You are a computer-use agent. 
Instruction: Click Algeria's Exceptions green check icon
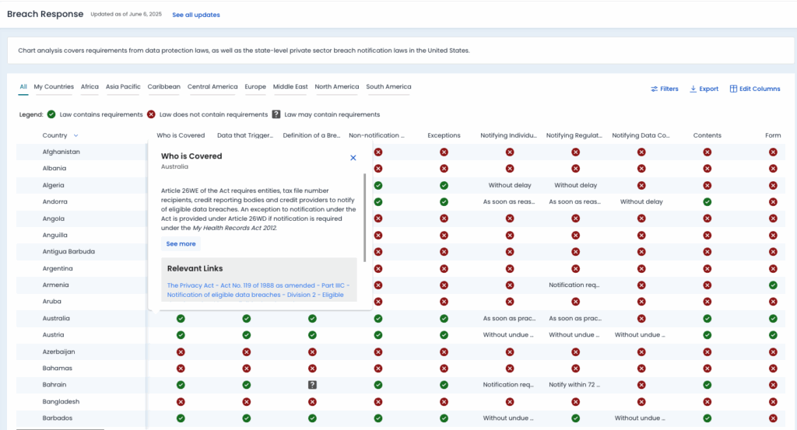(444, 185)
